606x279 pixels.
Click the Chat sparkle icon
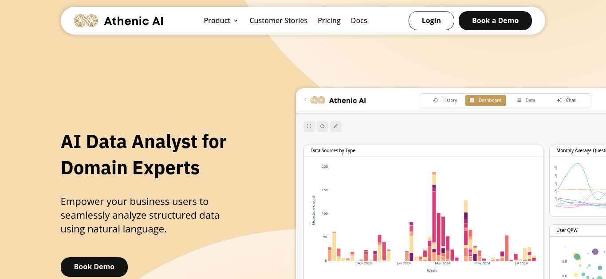559,100
